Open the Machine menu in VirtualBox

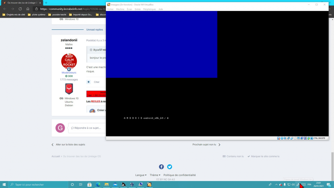(x=120, y=9)
